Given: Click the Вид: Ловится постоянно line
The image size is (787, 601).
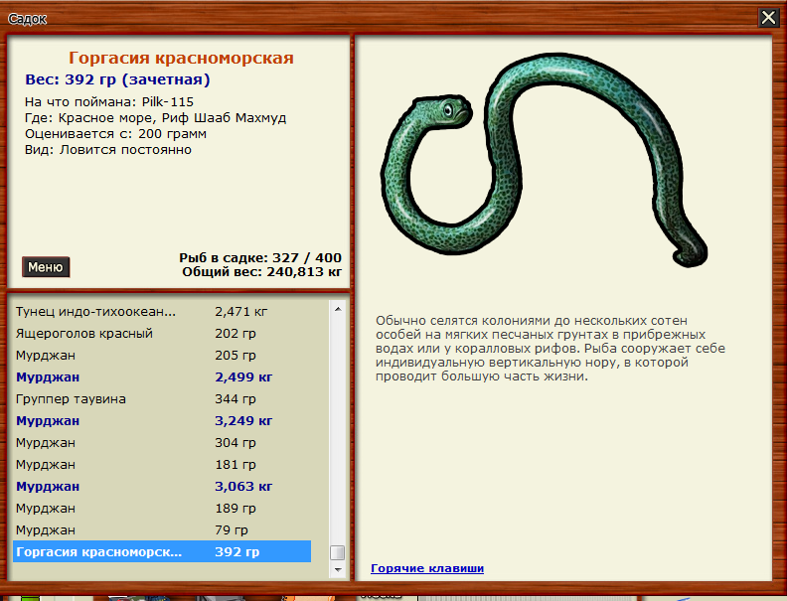Looking at the screenshot, I should [x=108, y=150].
